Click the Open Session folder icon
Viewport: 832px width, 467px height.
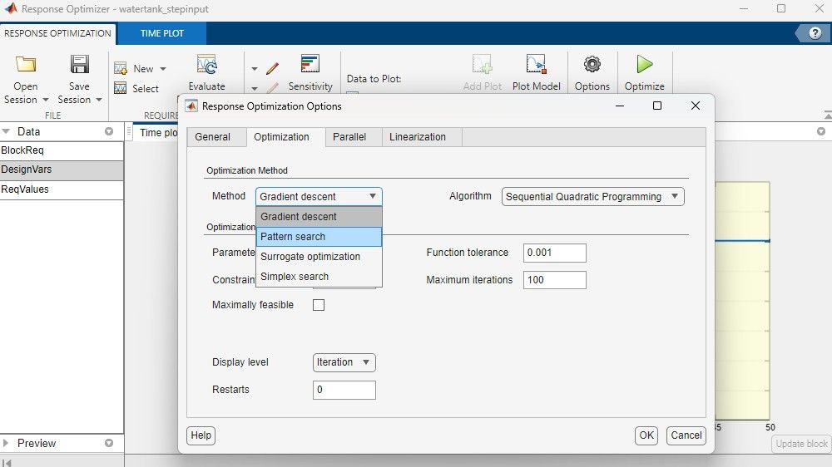26,66
